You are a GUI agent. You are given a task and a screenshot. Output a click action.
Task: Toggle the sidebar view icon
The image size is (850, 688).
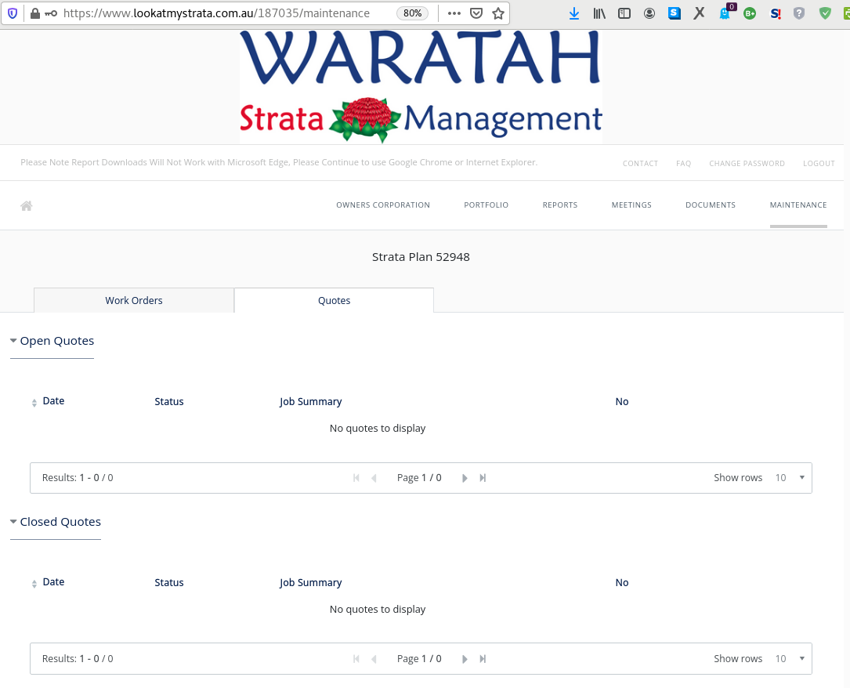[x=624, y=13]
